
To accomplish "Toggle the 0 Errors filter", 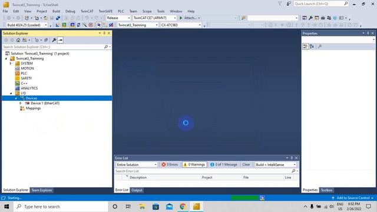I will [x=170, y=165].
